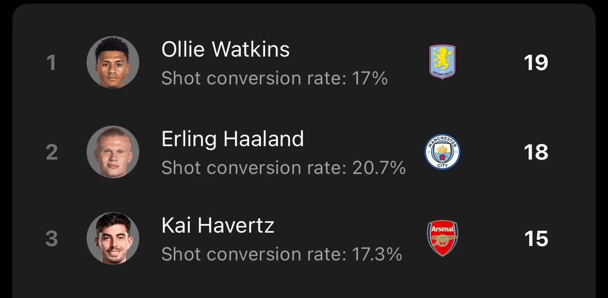Click Havertz's goal tally of 15
Screen dimensions: 608x298
coord(536,238)
